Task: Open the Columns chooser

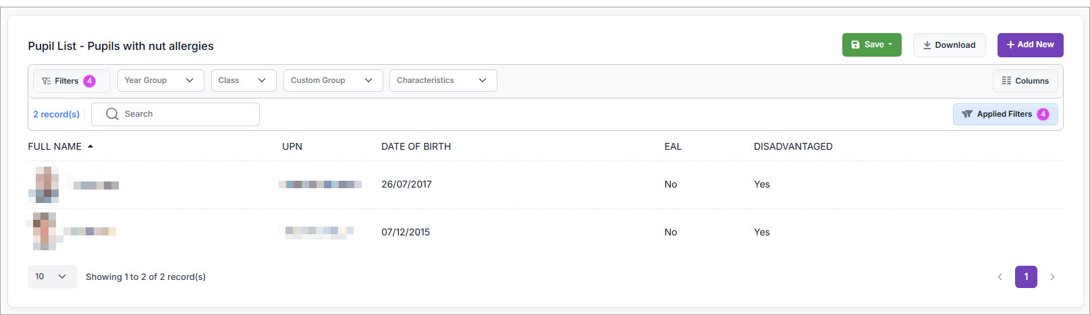Action: point(1025,81)
